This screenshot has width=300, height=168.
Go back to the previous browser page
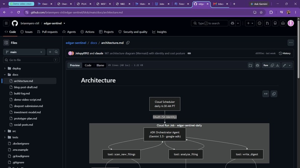click(4, 12)
